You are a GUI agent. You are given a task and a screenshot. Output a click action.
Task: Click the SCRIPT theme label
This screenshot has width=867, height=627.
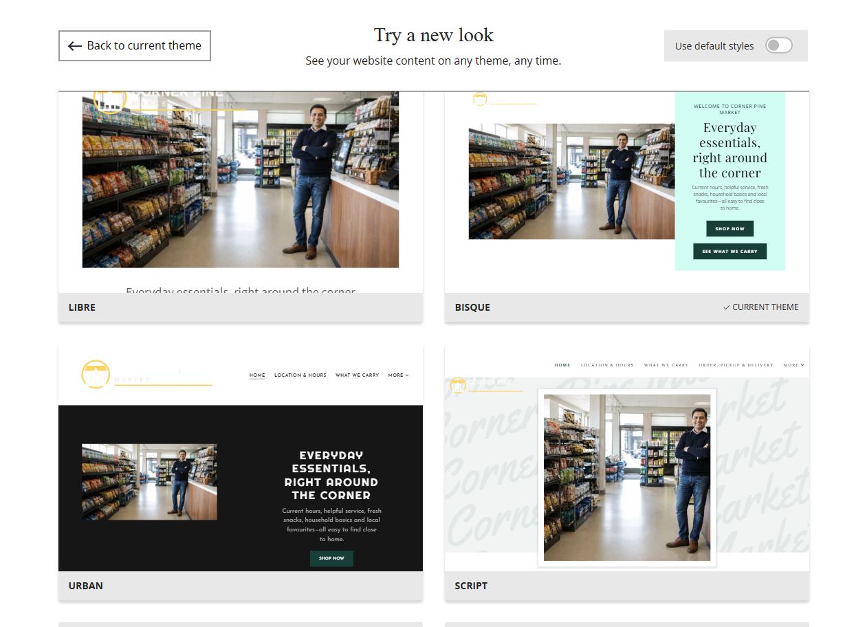point(471,586)
